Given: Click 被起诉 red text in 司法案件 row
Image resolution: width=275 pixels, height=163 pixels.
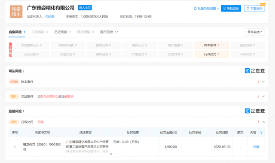Looking at the screenshot, I should pos(69,97).
